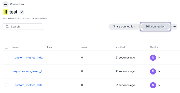Check the asynchronous_insert_lo row checkbox
The image size is (180, 93).
(x=7, y=71)
